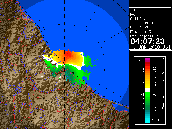Click the letter A at legend top
This screenshot has height=129, width=172.
(163, 58)
